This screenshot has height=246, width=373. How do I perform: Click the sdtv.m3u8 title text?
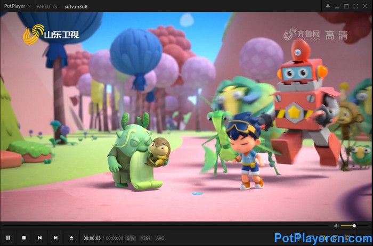(76, 6)
